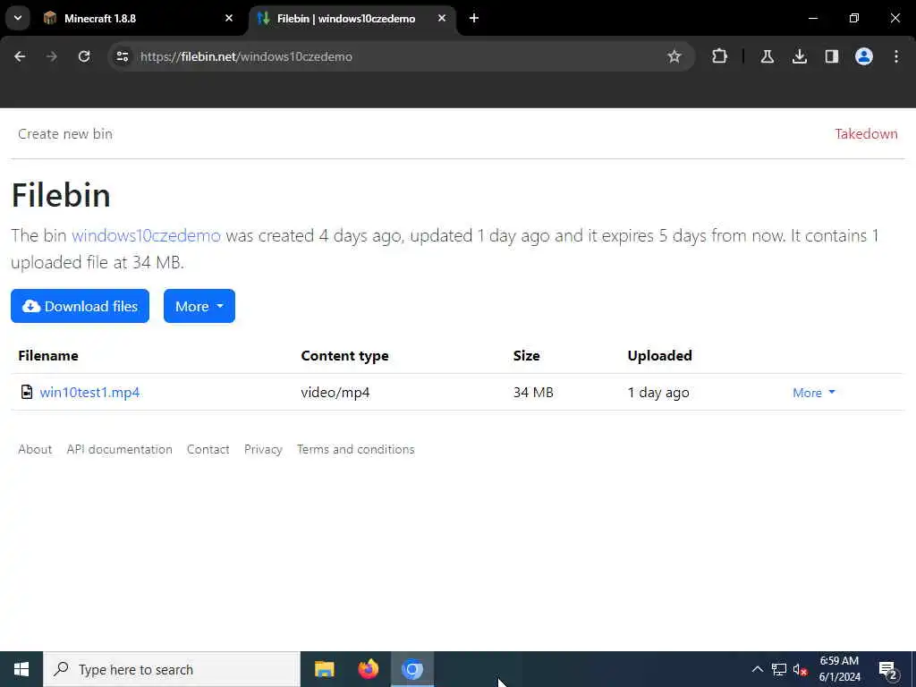Click the Uploaded column header
The image size is (916, 687).
(659, 356)
